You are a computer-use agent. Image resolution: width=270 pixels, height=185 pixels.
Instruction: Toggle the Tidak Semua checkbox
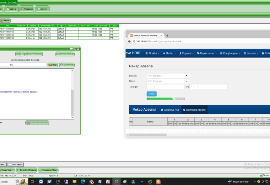click(10, 164)
